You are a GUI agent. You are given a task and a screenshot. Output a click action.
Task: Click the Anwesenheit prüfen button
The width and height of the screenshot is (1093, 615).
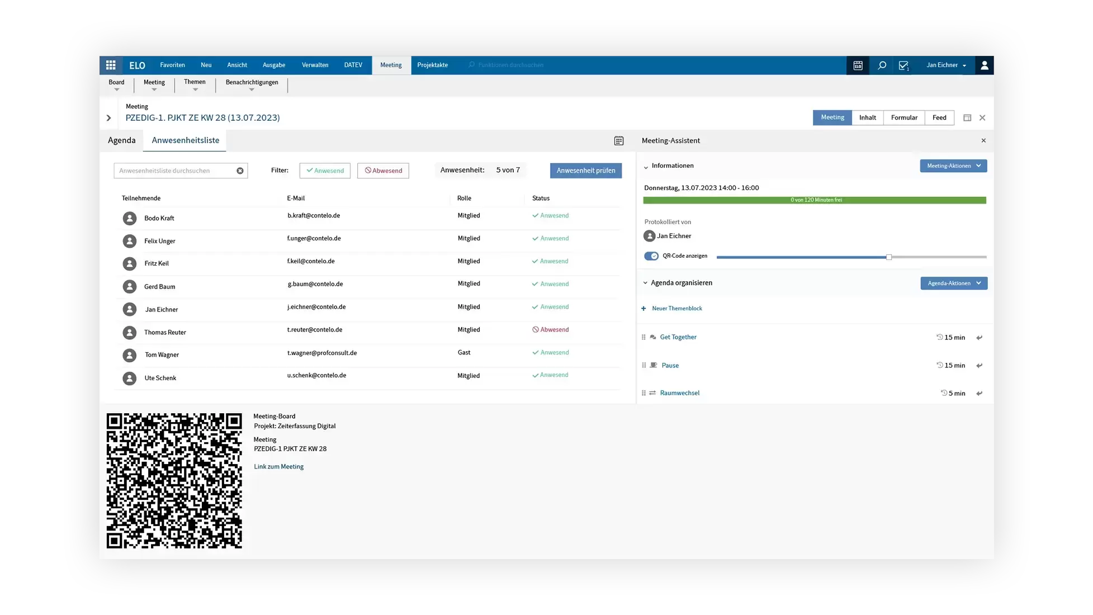pyautogui.click(x=585, y=171)
